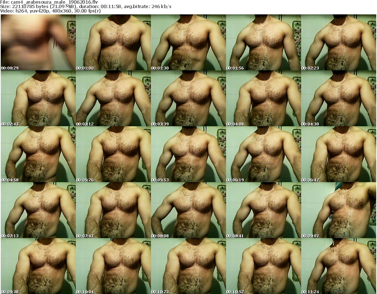Click the 'Video: h264, yuv420p' info line
This screenshot has width=377, height=294.
click(x=50, y=11)
